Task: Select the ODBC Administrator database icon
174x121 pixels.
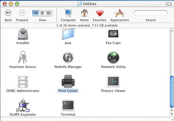Action: click(x=23, y=81)
